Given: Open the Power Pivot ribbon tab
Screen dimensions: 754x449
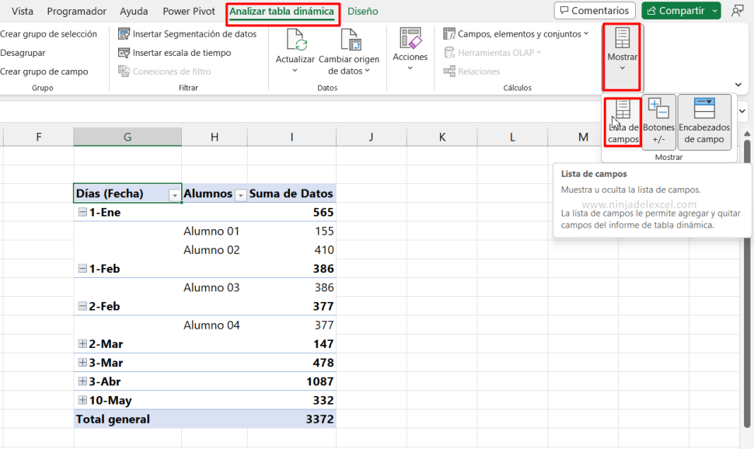Looking at the screenshot, I should tap(187, 11).
